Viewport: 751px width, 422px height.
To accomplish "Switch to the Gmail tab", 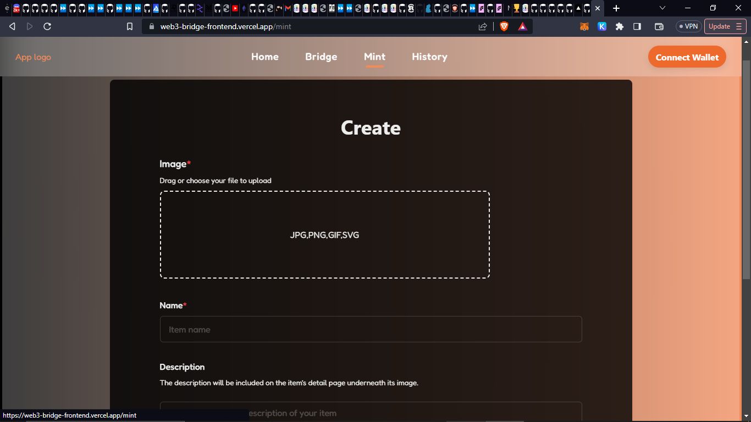I will pos(288,8).
